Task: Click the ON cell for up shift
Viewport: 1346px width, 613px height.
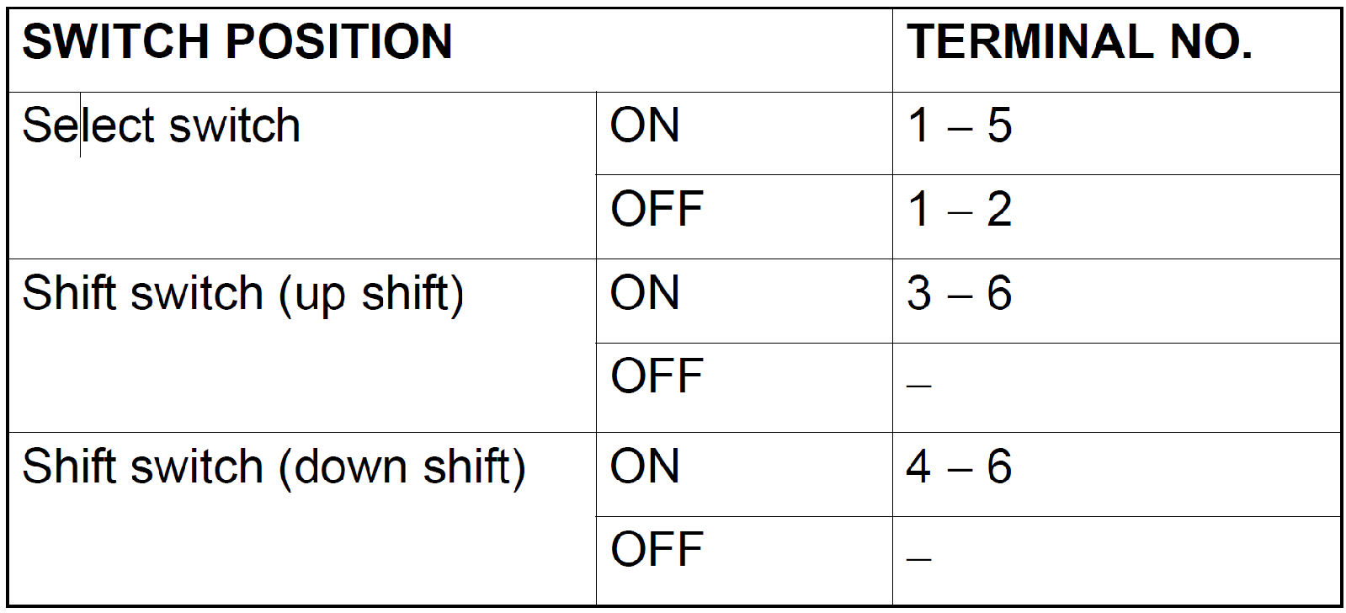Action: point(744,301)
